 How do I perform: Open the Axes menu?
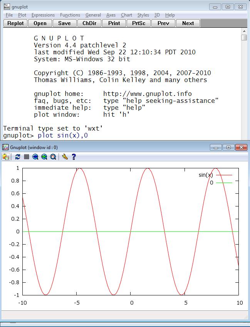tap(111, 15)
